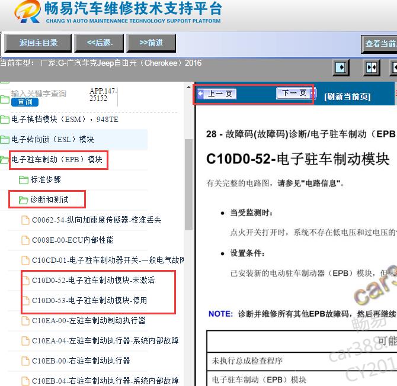
Task: Click the 查看当前 button at top right
Action: click(379, 44)
